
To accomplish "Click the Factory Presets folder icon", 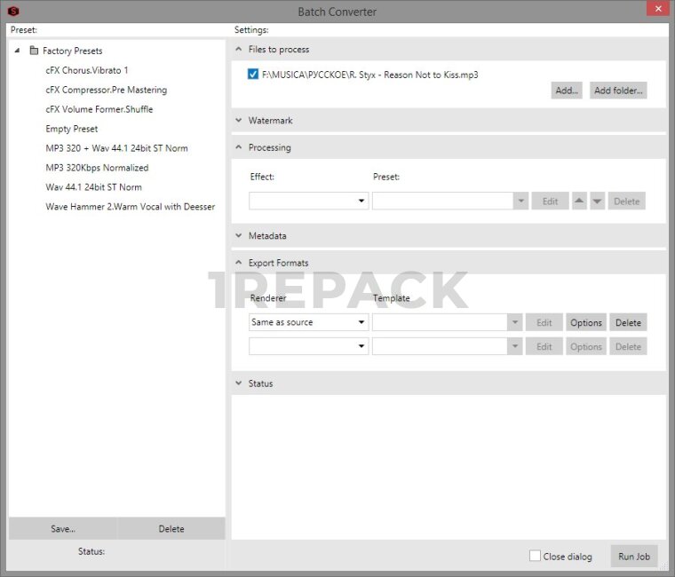I will 34,51.
